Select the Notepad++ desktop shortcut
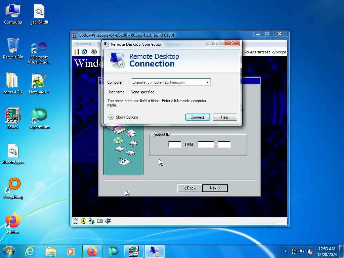344x258 pixels. point(39,83)
